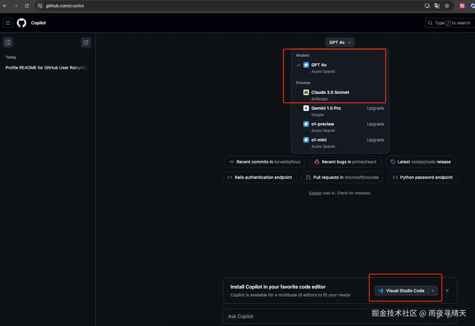Open the GitHub hamburger navigation menu
The width and height of the screenshot is (475, 326).
point(8,23)
